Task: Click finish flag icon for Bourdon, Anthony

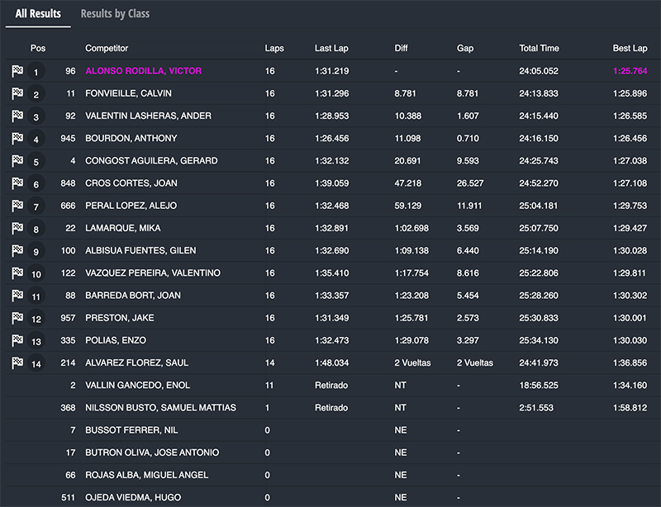Action: click(17, 138)
